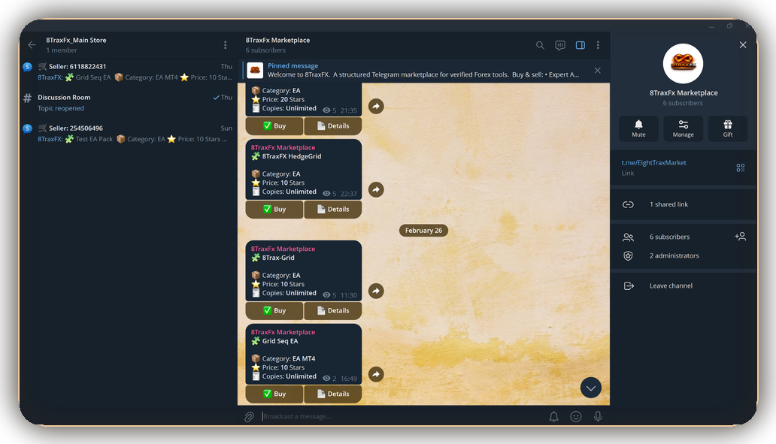This screenshot has width=776, height=444.
Task: Open the channel discussion comments icon
Action: tap(560, 45)
